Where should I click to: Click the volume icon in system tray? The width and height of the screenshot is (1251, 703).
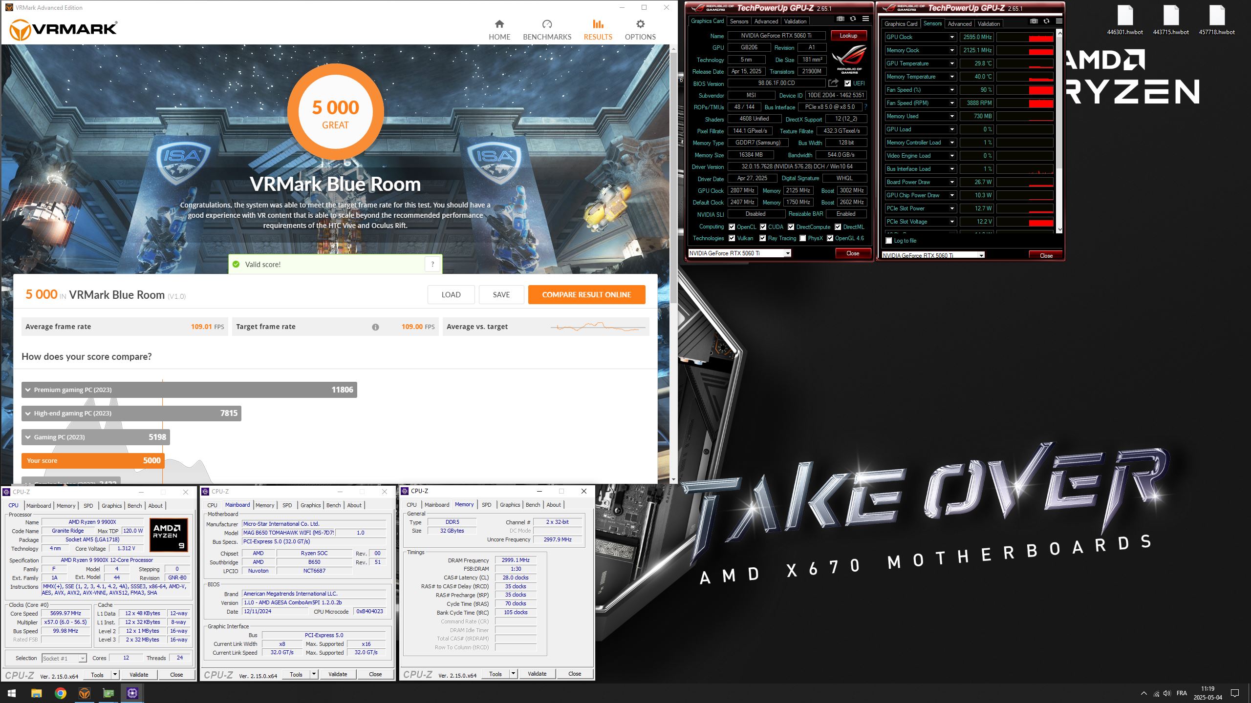pos(1167,693)
